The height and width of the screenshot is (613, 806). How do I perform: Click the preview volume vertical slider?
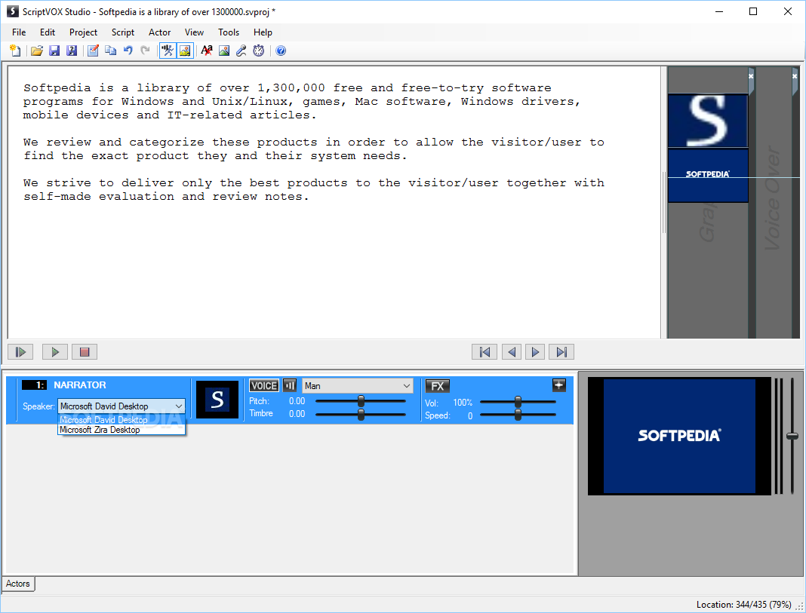[x=792, y=436]
